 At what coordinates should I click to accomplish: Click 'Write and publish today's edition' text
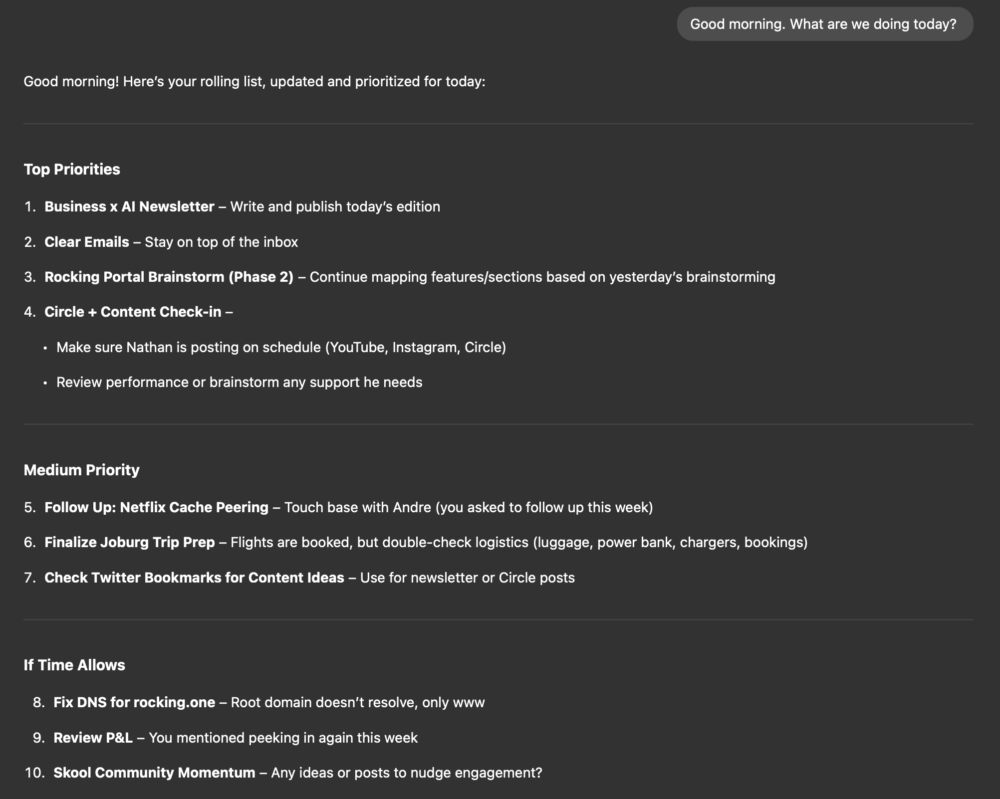click(335, 206)
